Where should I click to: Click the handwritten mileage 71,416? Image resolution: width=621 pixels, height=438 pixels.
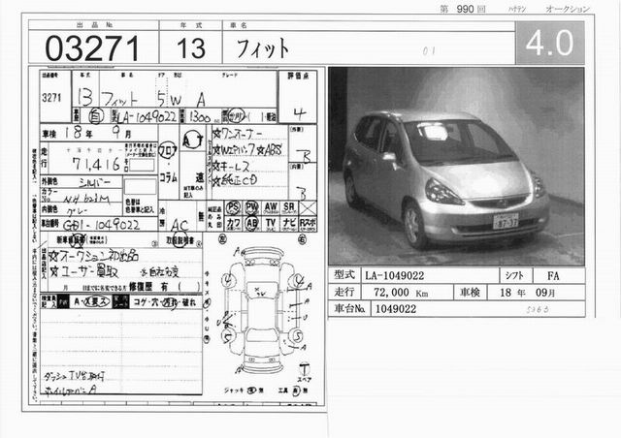pos(96,164)
